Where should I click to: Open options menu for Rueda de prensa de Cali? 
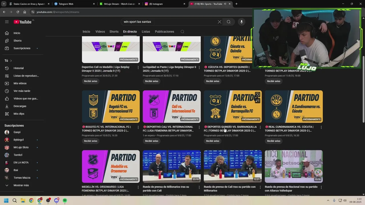260,187
